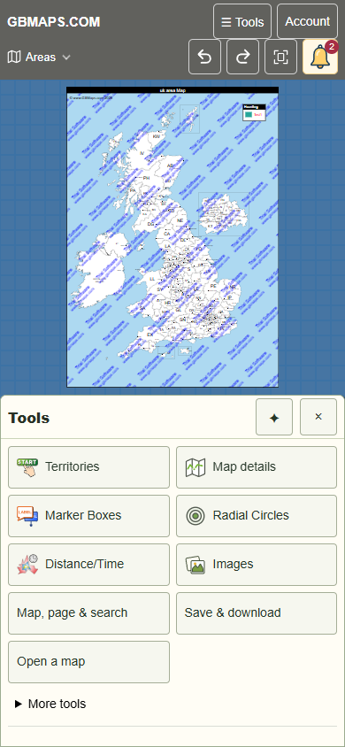Open the Radial Circles tool

257,515
